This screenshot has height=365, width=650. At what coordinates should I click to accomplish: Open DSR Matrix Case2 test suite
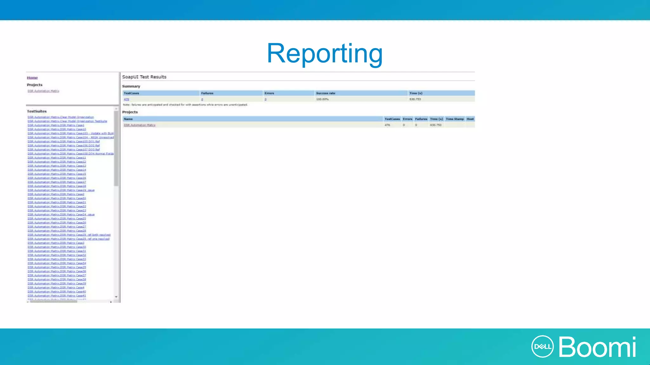coord(56,194)
